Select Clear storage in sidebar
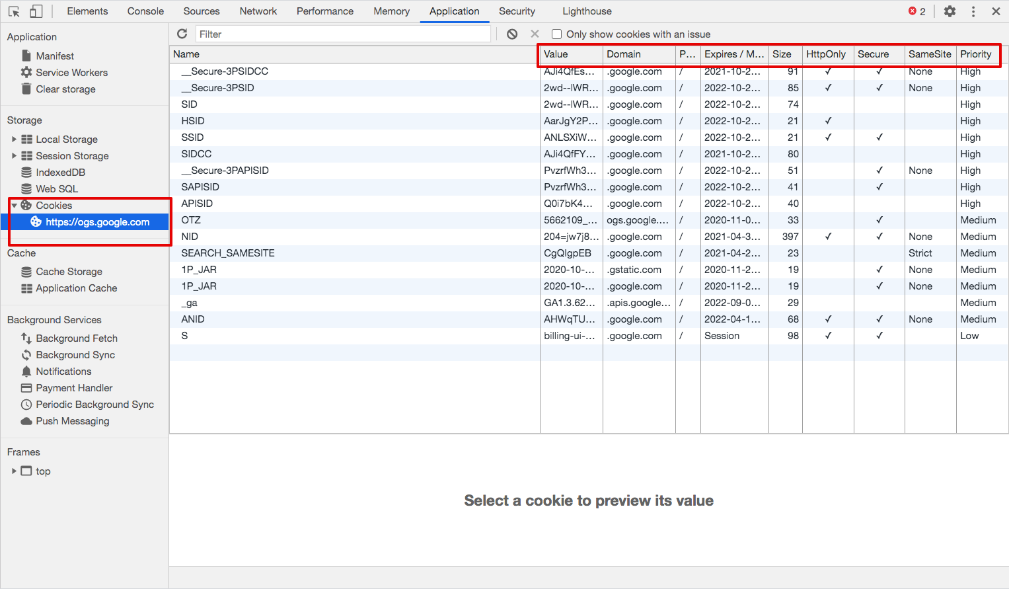This screenshot has width=1009, height=589. [65, 89]
